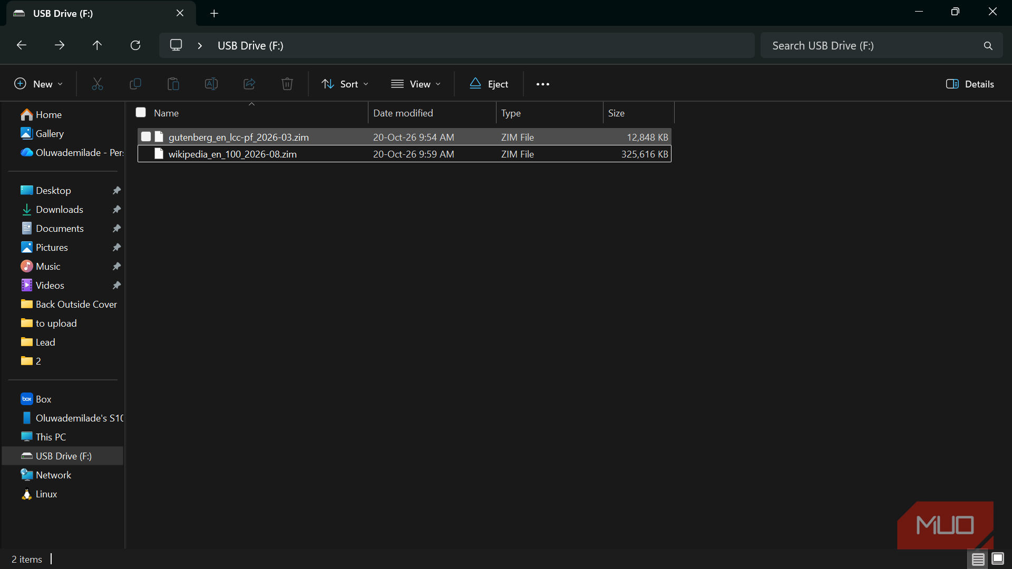This screenshot has height=569, width=1012.
Task: Click the USB Drive (F:) breadcrumb
Action: 250,46
